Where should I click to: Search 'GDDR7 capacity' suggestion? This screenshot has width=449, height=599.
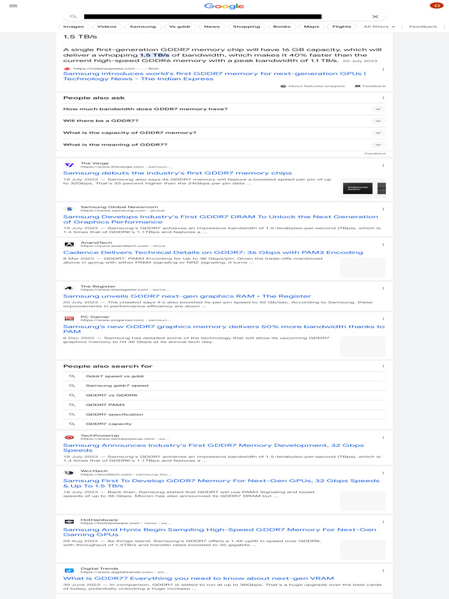(x=224, y=424)
